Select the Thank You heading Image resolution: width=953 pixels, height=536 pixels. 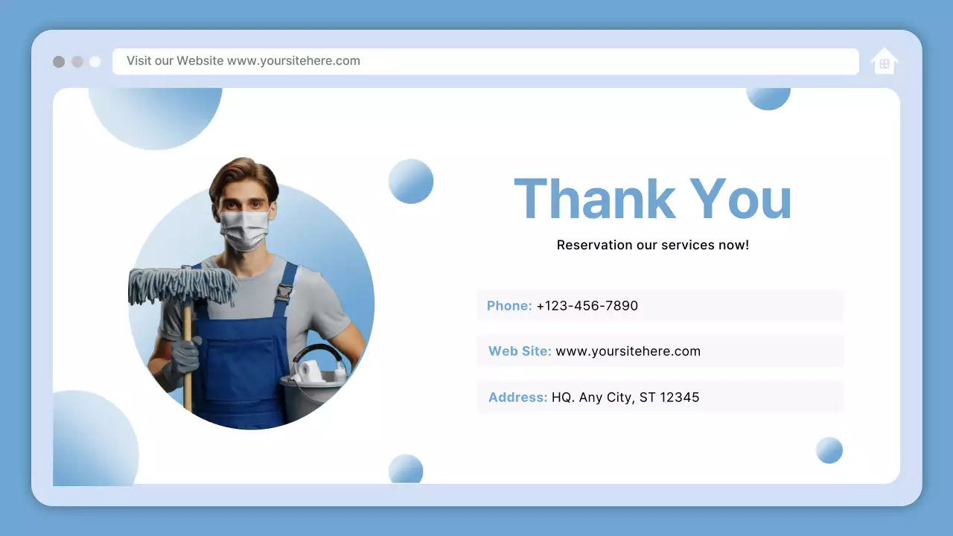[652, 199]
